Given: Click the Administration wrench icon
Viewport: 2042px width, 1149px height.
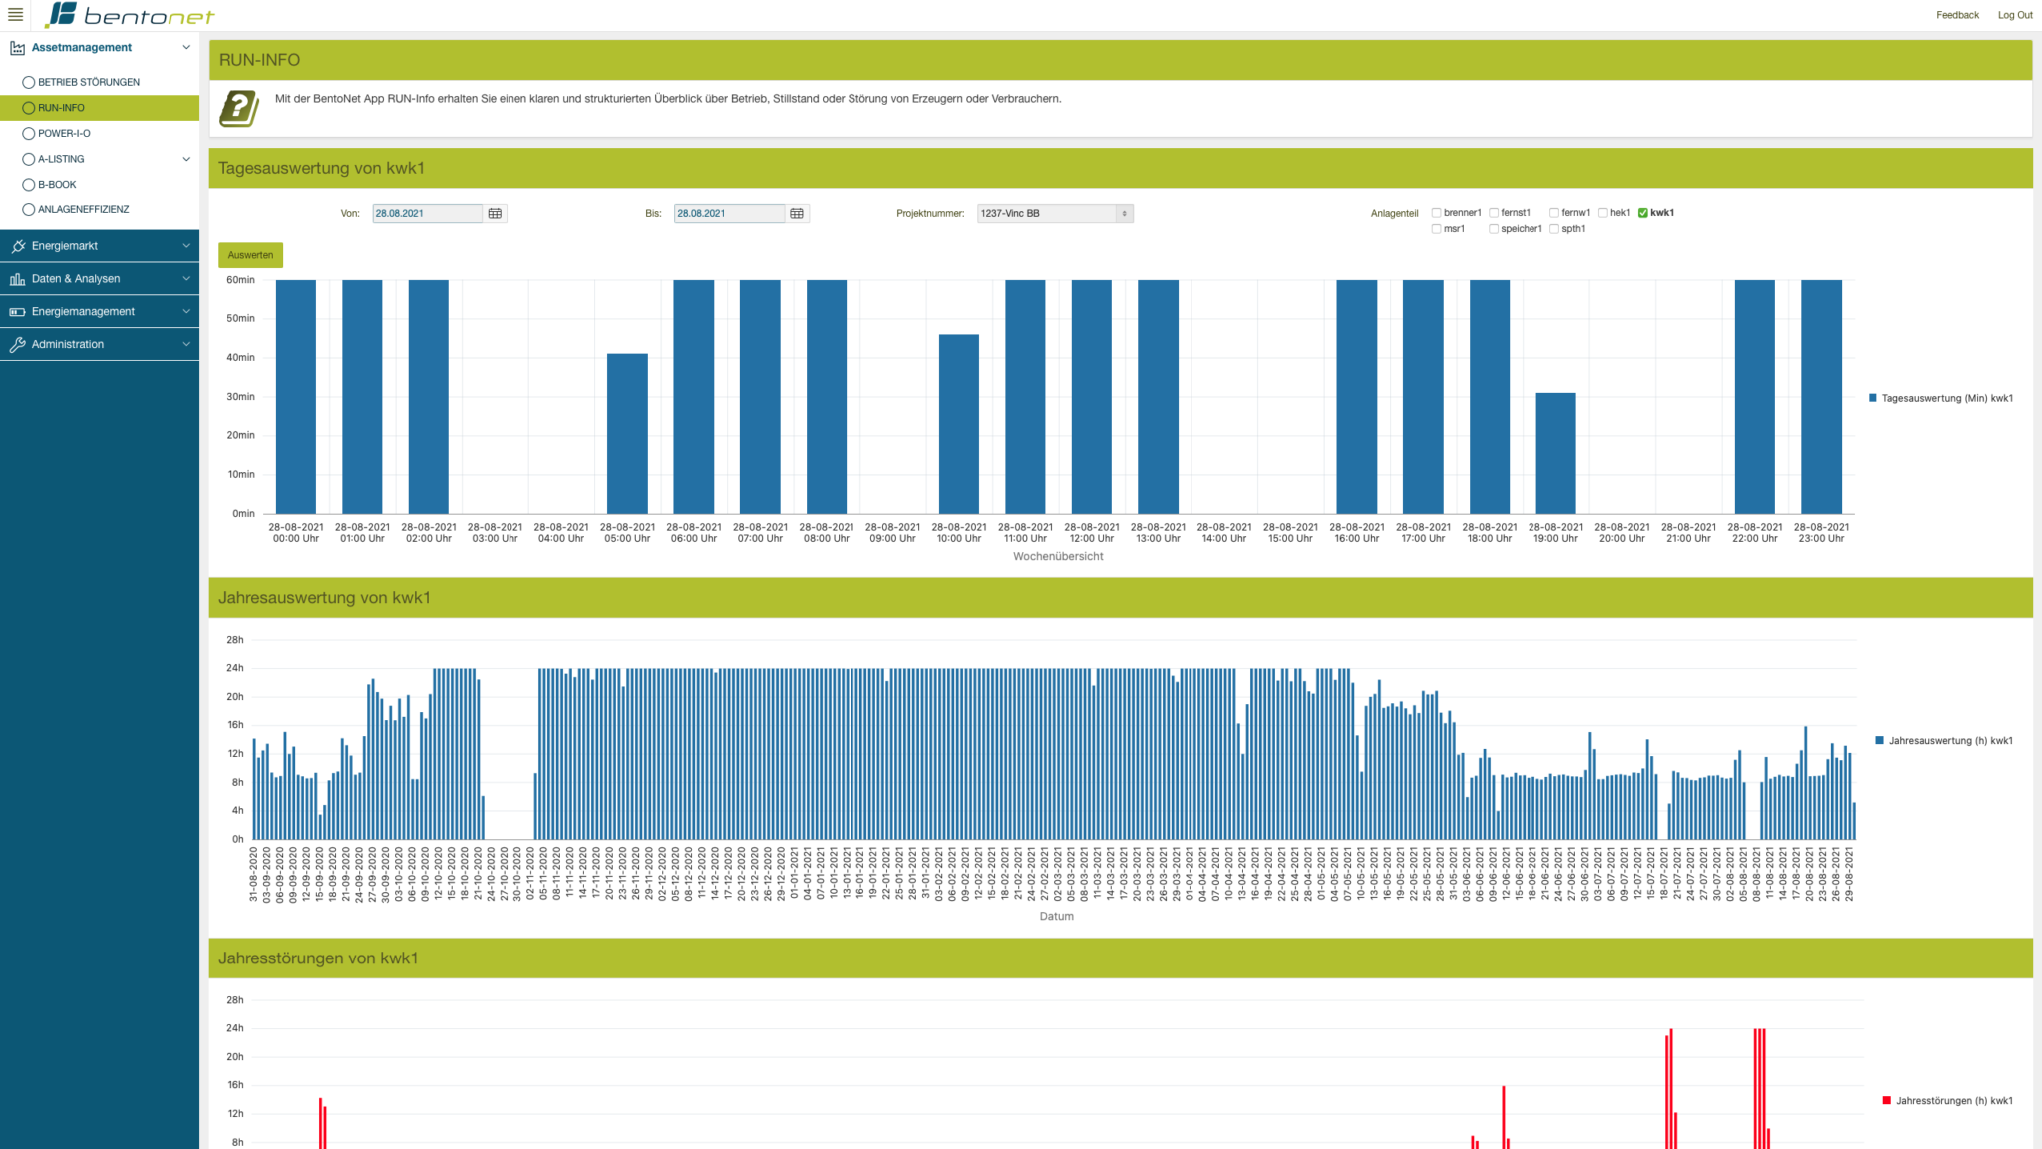Looking at the screenshot, I should tap(17, 344).
